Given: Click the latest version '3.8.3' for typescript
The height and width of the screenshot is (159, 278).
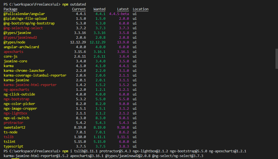Looking at the screenshot, I should point(124,146).
